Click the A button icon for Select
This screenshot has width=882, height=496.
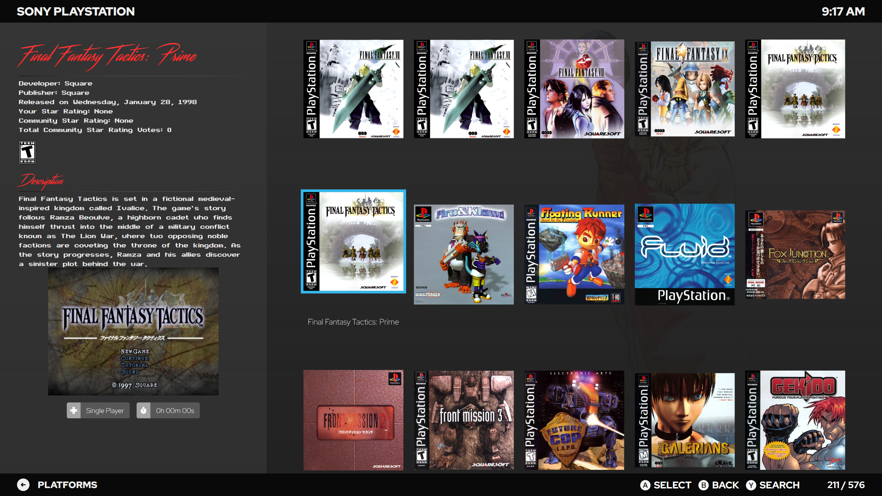[x=645, y=485]
